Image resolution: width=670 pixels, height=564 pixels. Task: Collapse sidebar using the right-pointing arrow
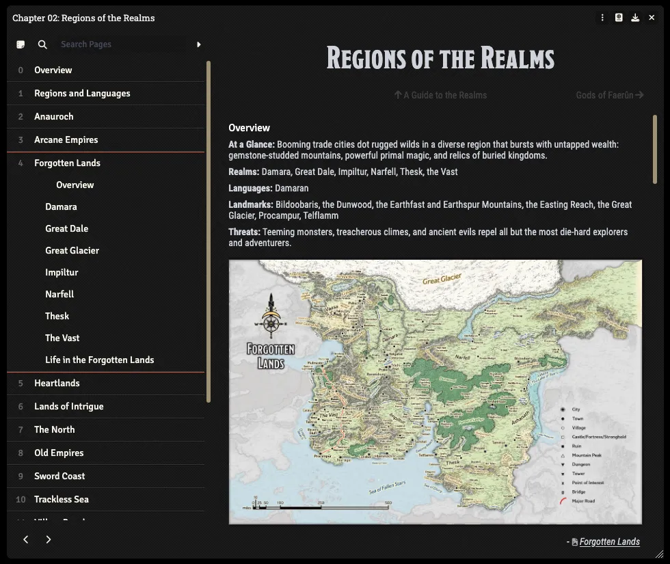[x=199, y=44]
